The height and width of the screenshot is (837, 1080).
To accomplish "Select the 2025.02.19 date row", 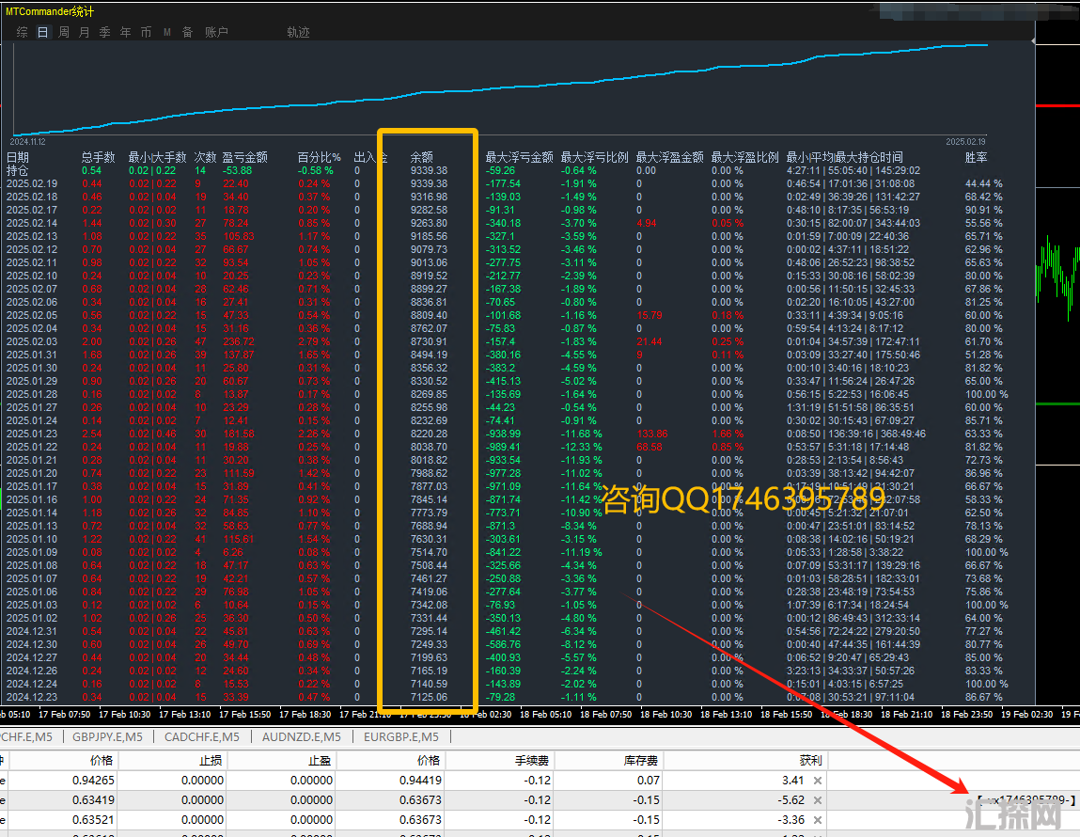I will point(507,184).
